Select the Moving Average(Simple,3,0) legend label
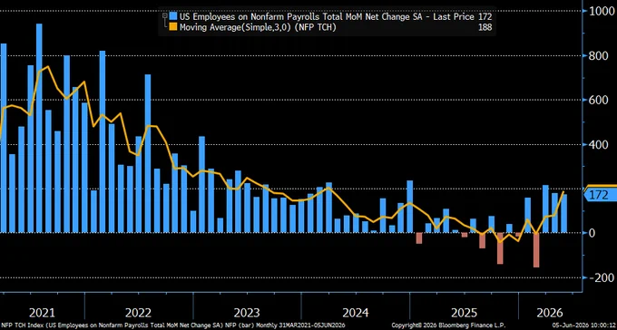The image size is (617, 330). 258,27
